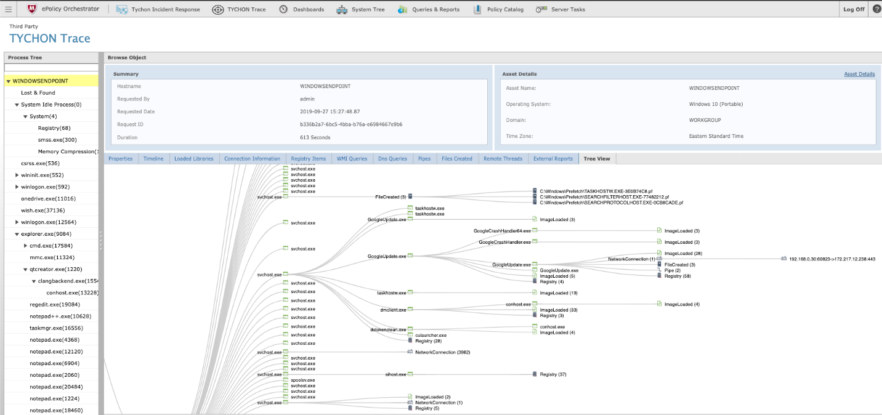
Task: Open the Pipes tab
Action: pos(424,159)
